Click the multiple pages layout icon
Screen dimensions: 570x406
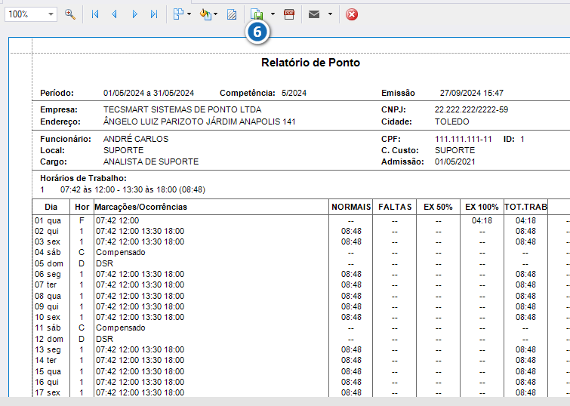pos(178,14)
